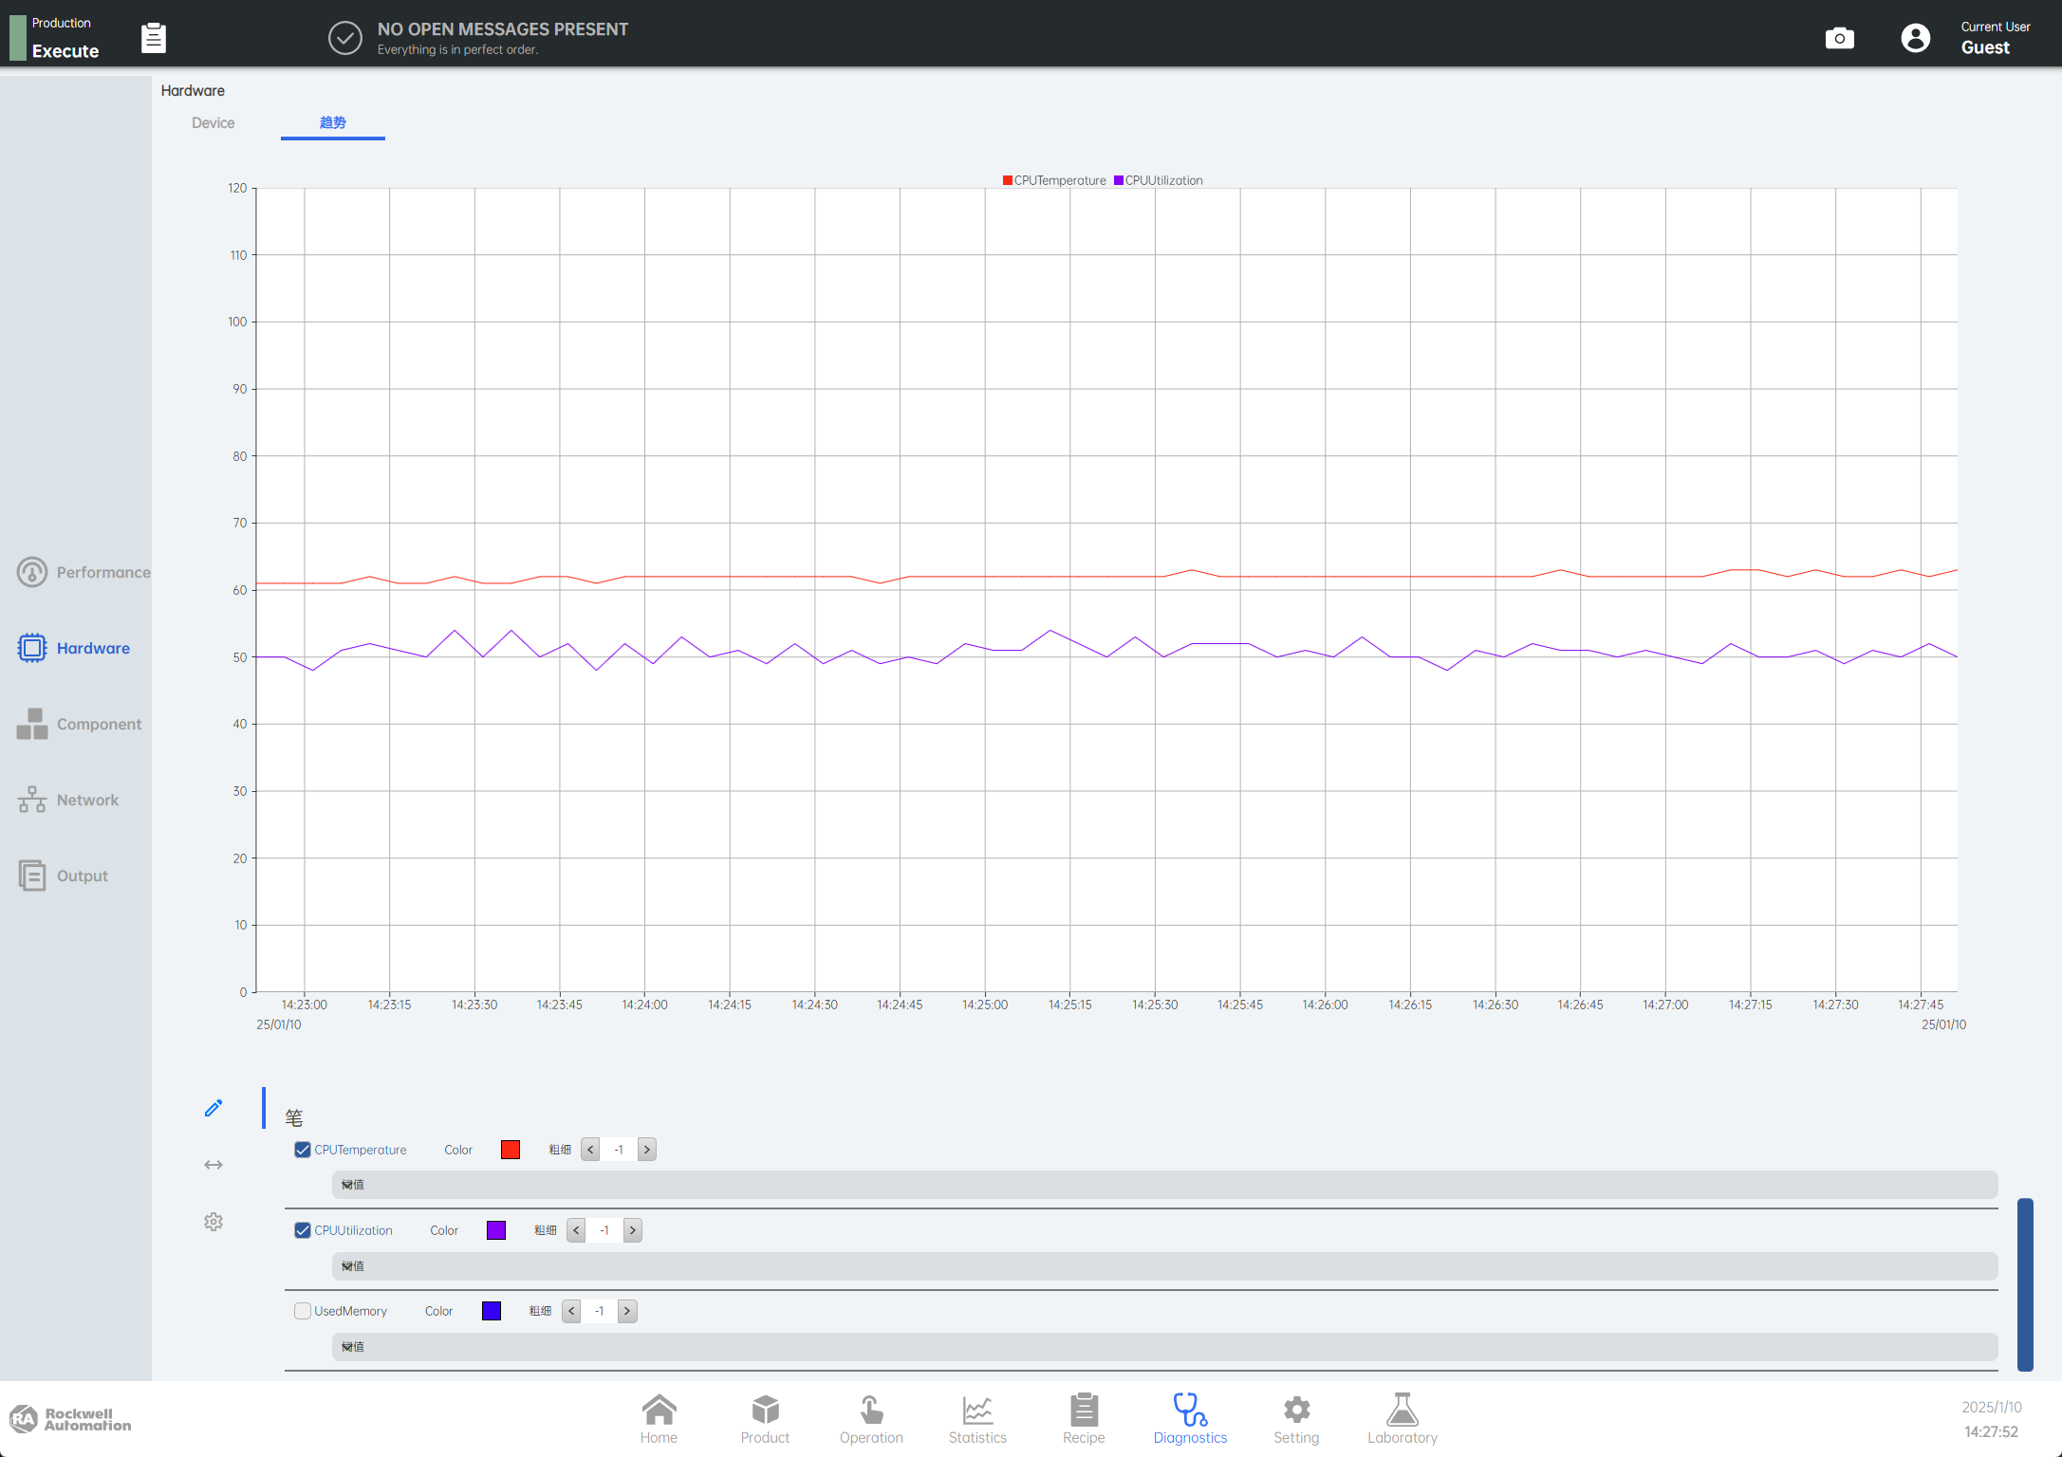The image size is (2062, 1457).
Task: Click the camera screenshot icon
Action: coord(1839,38)
